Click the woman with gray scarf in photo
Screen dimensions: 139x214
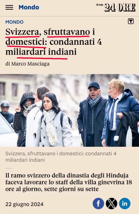(53, 120)
